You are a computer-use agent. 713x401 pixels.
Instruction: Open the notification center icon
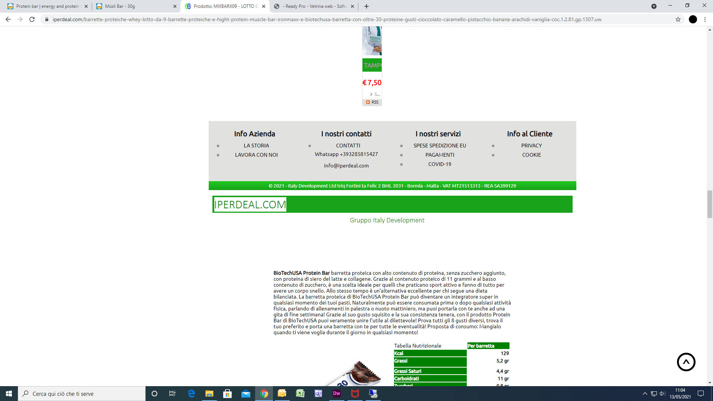click(x=701, y=394)
